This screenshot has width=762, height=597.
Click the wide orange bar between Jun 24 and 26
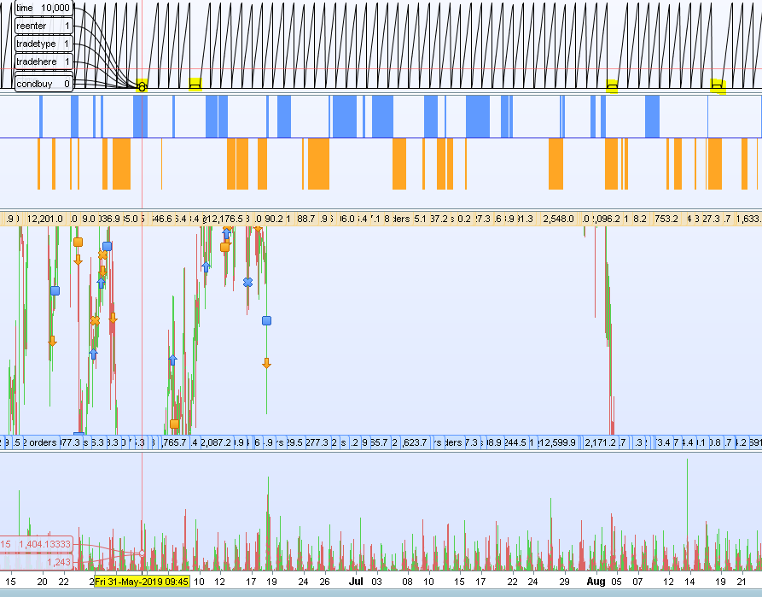pos(319,164)
